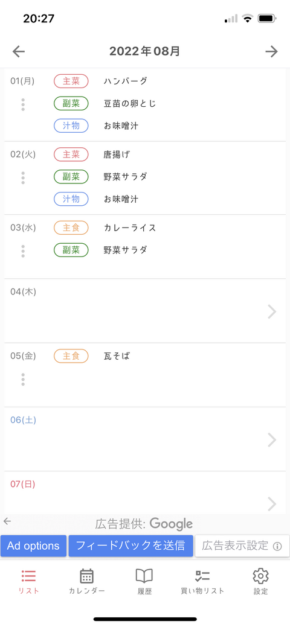Screen dimensions: 290x627
Task: Tap the Ad options button
Action: tap(33, 546)
